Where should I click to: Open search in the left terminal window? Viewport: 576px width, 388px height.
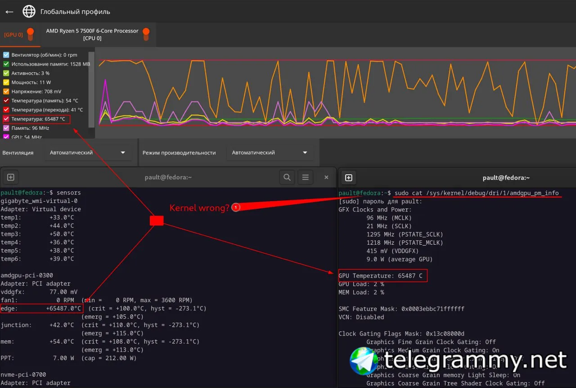[x=287, y=177]
